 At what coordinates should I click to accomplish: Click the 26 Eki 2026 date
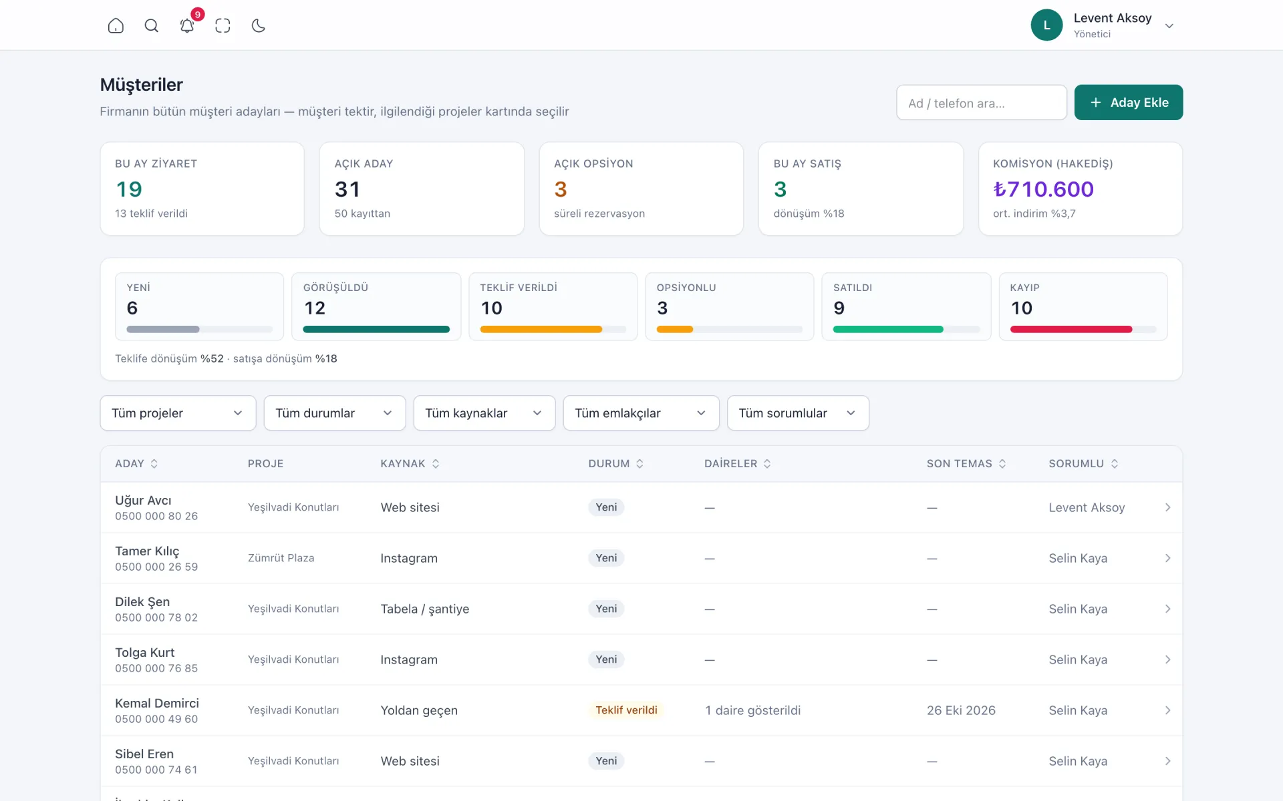pyautogui.click(x=961, y=710)
